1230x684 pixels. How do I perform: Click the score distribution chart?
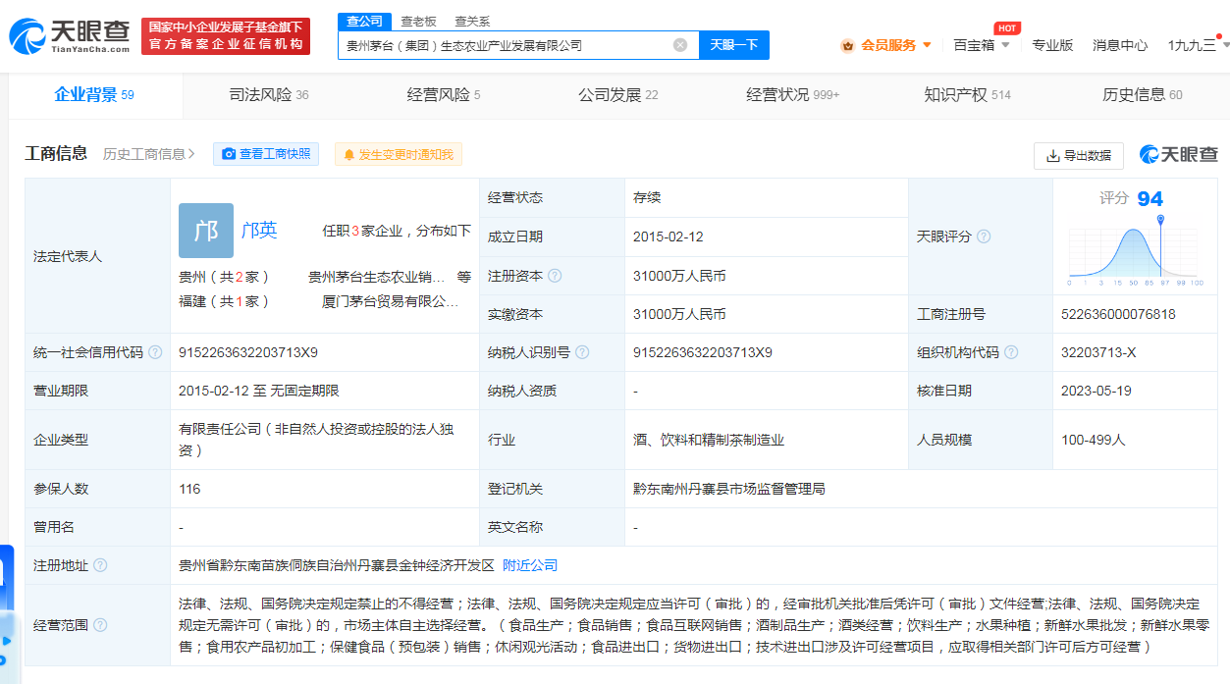coord(1137,250)
